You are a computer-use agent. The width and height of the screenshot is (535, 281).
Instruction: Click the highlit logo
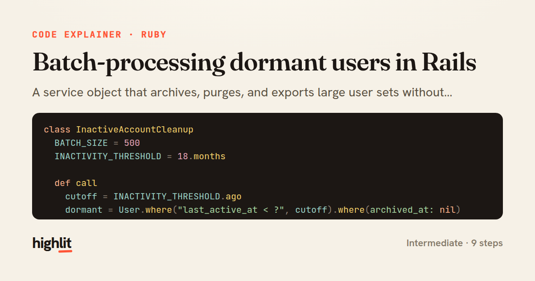52,244
